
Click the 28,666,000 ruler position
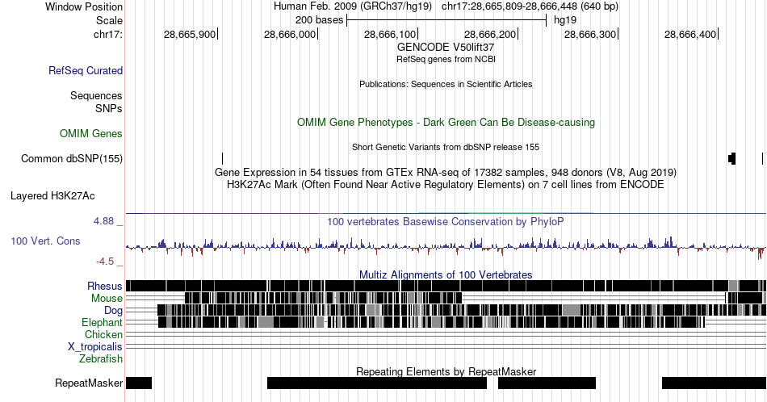coord(290,34)
